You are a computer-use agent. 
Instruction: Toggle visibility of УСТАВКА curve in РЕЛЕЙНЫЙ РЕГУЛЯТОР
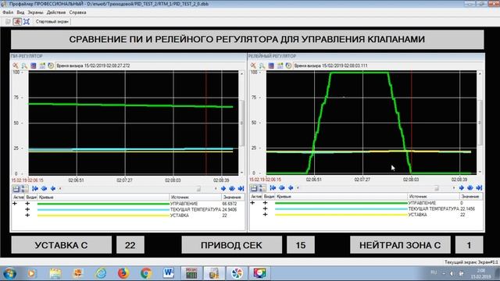(265, 215)
